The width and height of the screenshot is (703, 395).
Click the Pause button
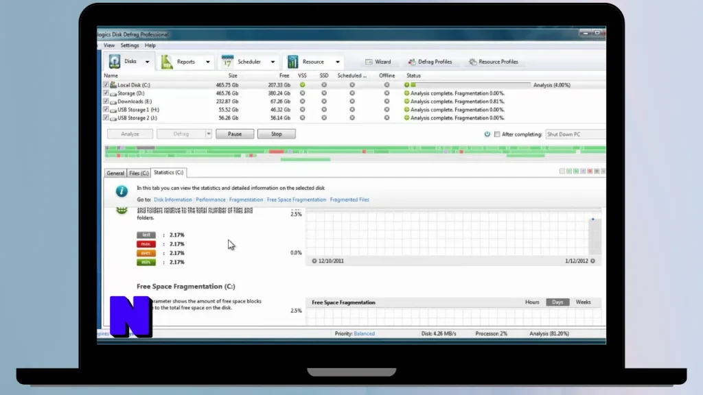click(235, 134)
